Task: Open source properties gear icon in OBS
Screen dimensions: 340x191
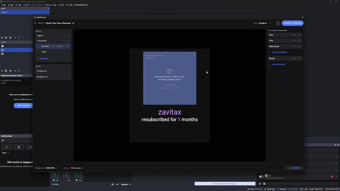Action: (10, 71)
